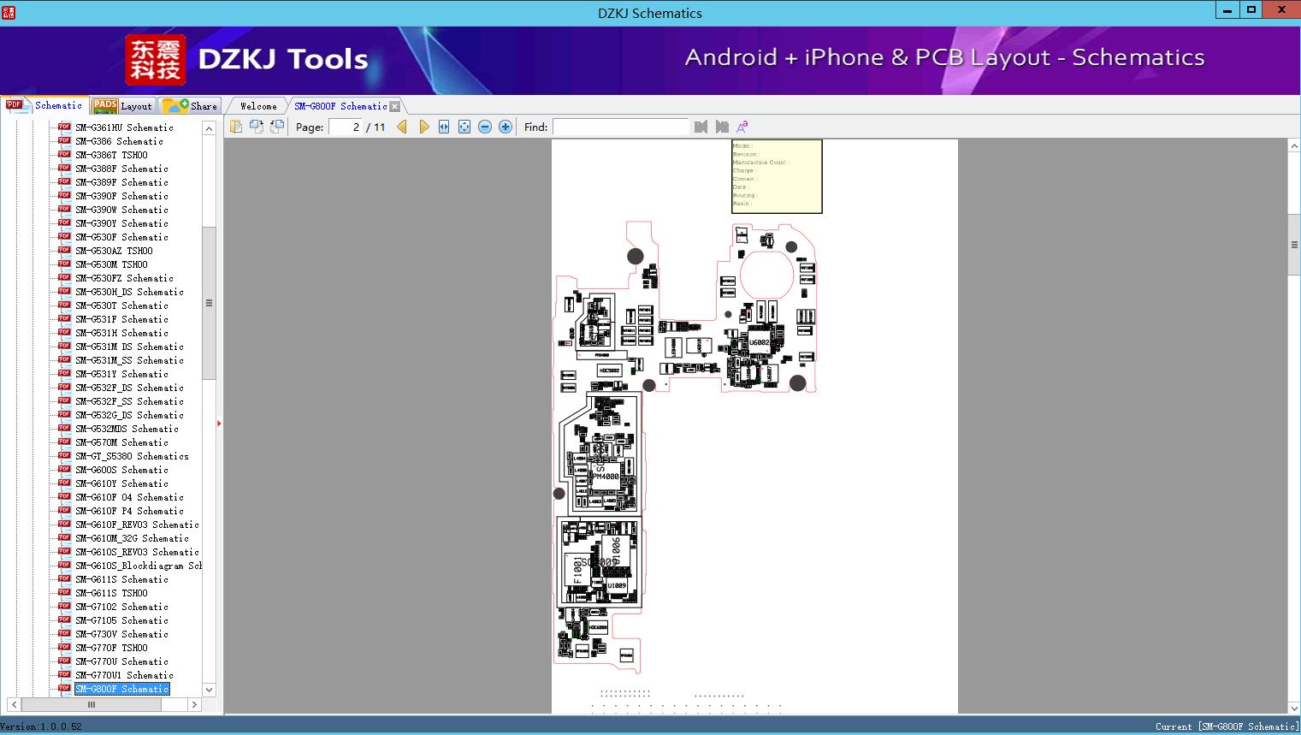Click the app icon in the title bar

pos(9,12)
